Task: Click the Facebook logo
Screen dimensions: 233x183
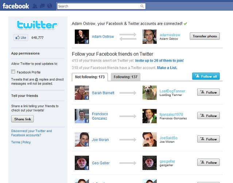Action: [16, 6]
